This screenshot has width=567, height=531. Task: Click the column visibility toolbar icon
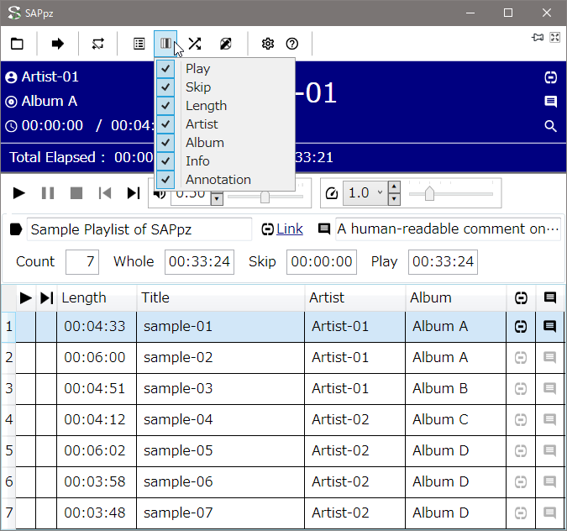tap(165, 44)
